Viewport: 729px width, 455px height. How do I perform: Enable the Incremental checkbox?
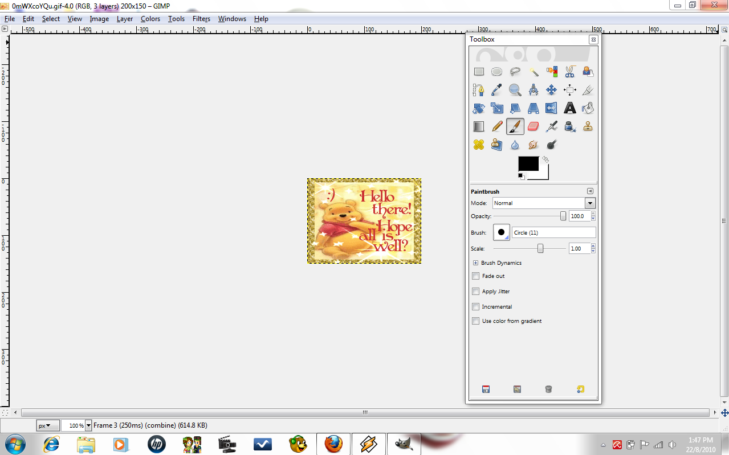tap(476, 307)
